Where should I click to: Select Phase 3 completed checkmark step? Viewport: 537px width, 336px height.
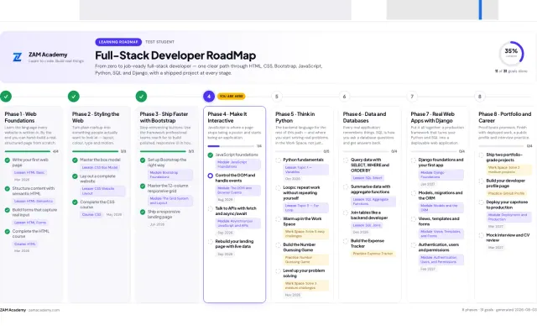142,97
